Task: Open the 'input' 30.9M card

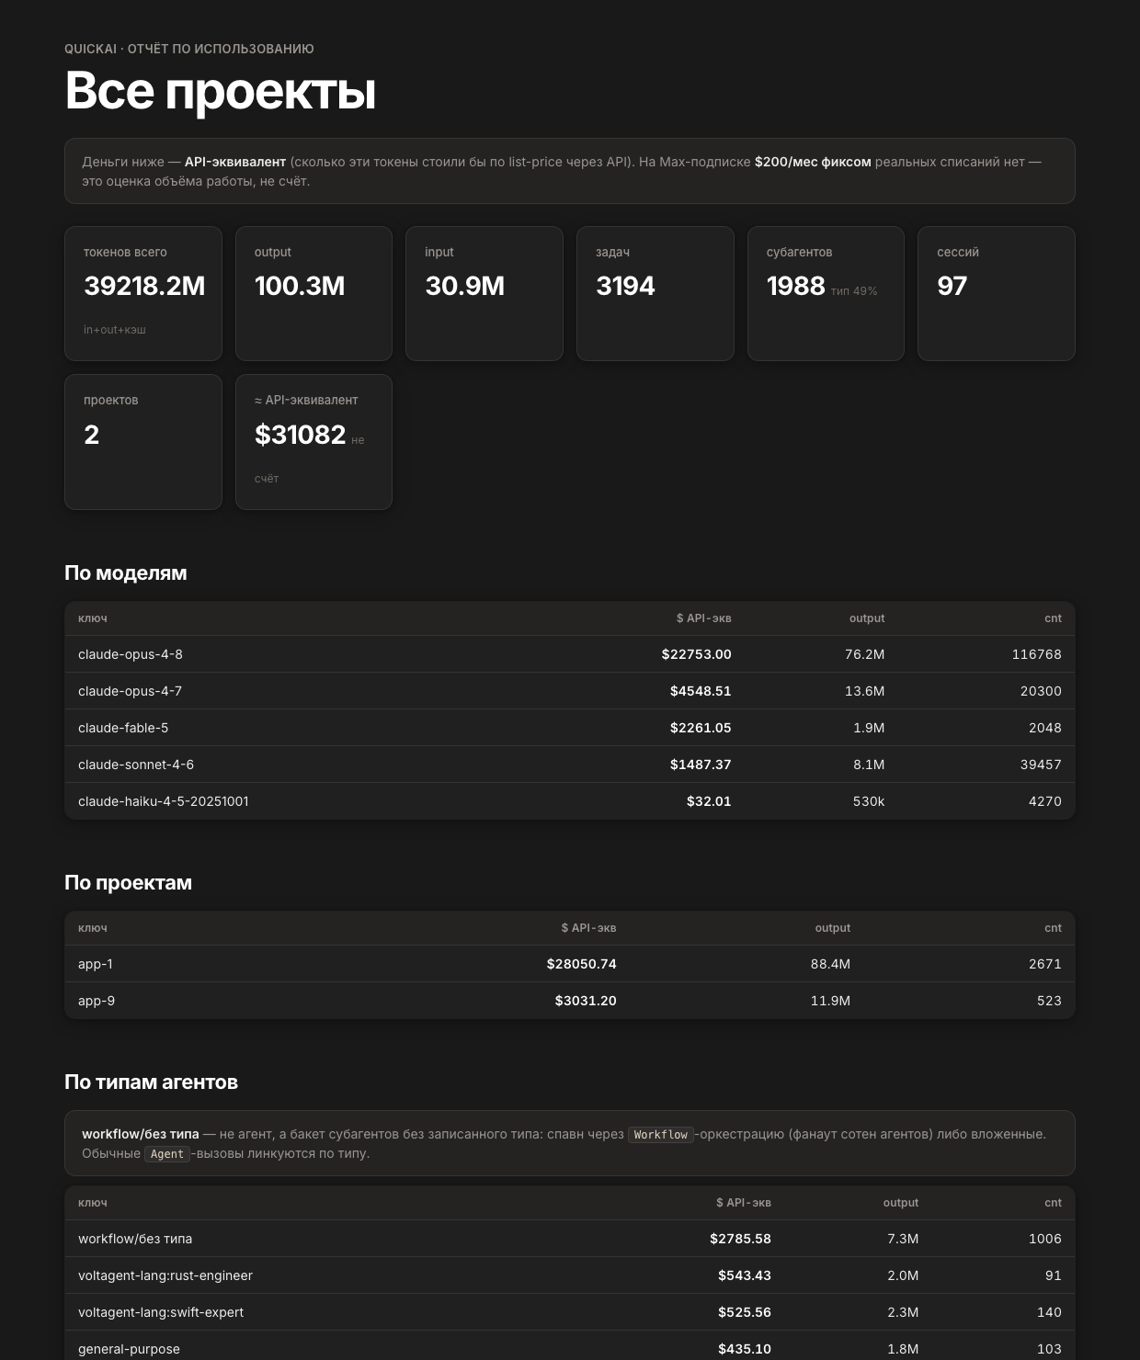Action: click(x=484, y=293)
